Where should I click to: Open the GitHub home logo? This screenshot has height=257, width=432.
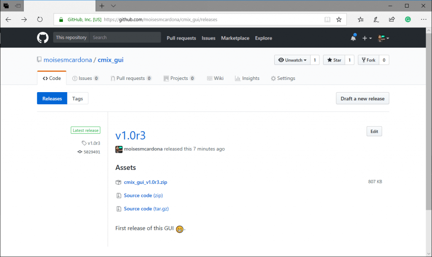click(x=43, y=37)
